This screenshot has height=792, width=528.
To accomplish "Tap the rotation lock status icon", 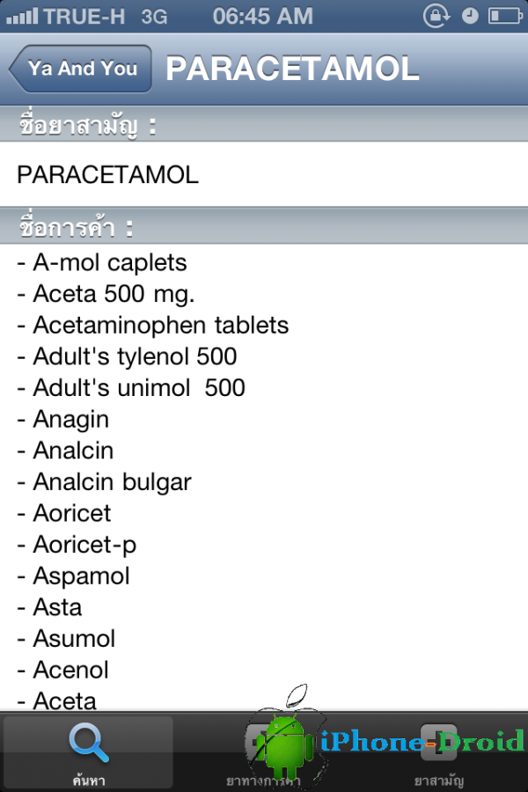I will (436, 16).
